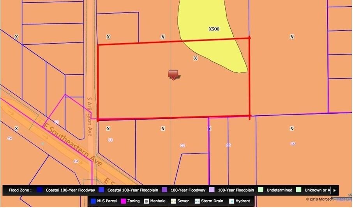This screenshot has width=353, height=208.
Task: Click the S Arlington Ave street label
Action: click(90, 116)
